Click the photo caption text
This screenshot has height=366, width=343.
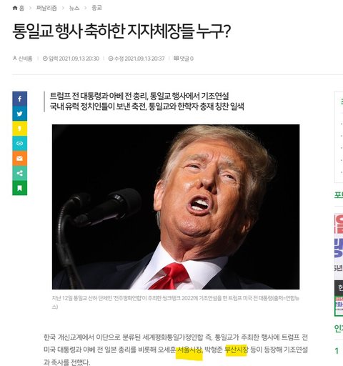pyautogui.click(x=176, y=302)
